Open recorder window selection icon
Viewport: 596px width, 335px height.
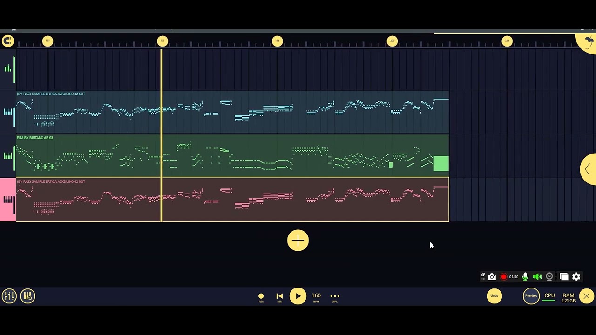(564, 277)
